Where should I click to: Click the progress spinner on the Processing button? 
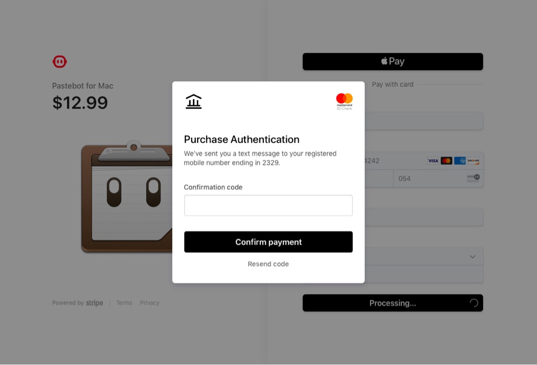tap(474, 303)
